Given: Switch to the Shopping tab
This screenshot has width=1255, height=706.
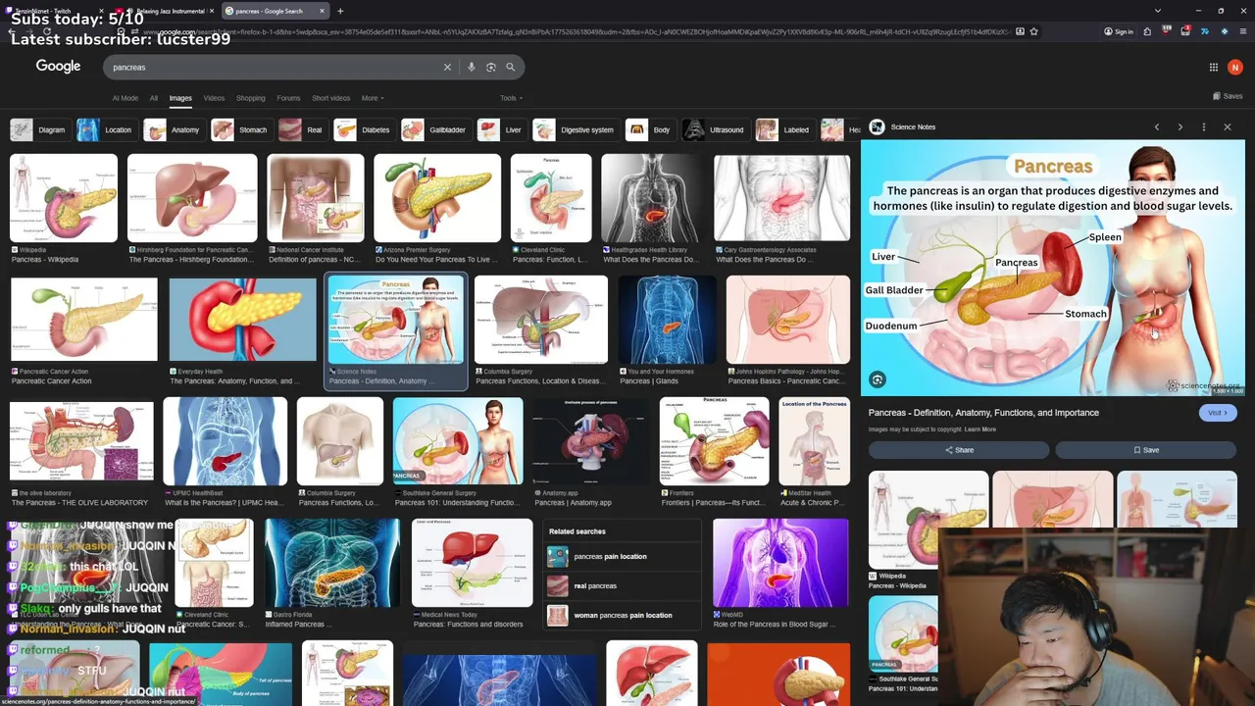Looking at the screenshot, I should (x=251, y=98).
